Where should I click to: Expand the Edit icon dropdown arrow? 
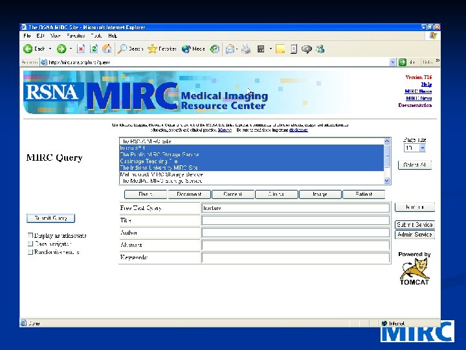(x=271, y=49)
